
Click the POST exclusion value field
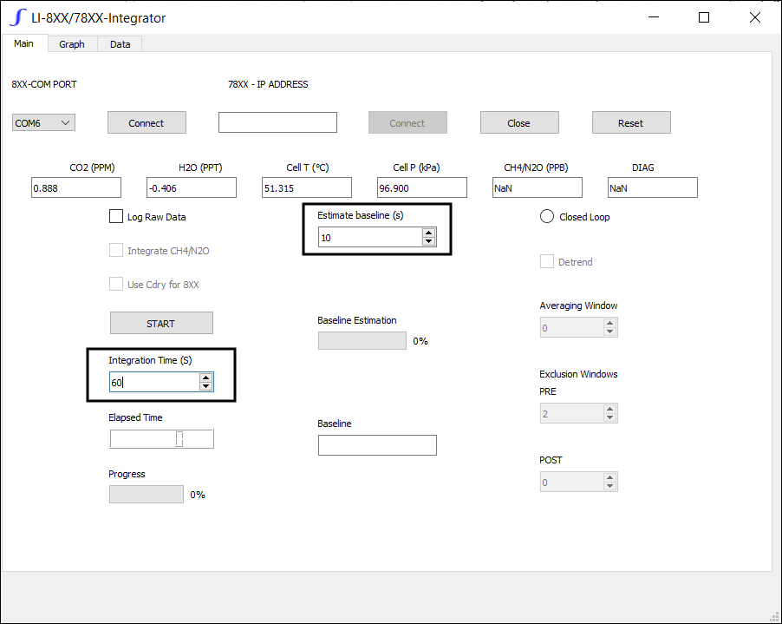click(x=571, y=483)
